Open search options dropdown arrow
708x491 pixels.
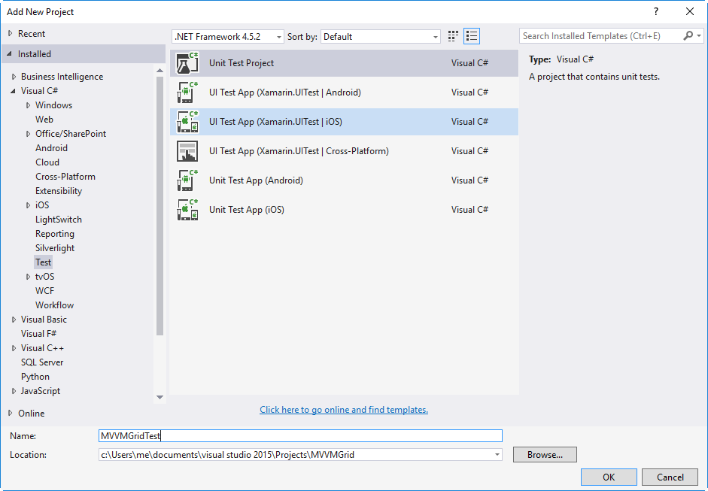click(699, 35)
